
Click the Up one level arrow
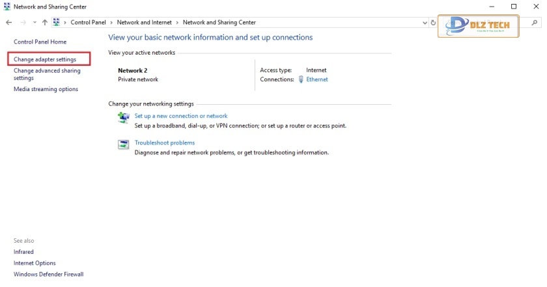click(x=44, y=22)
